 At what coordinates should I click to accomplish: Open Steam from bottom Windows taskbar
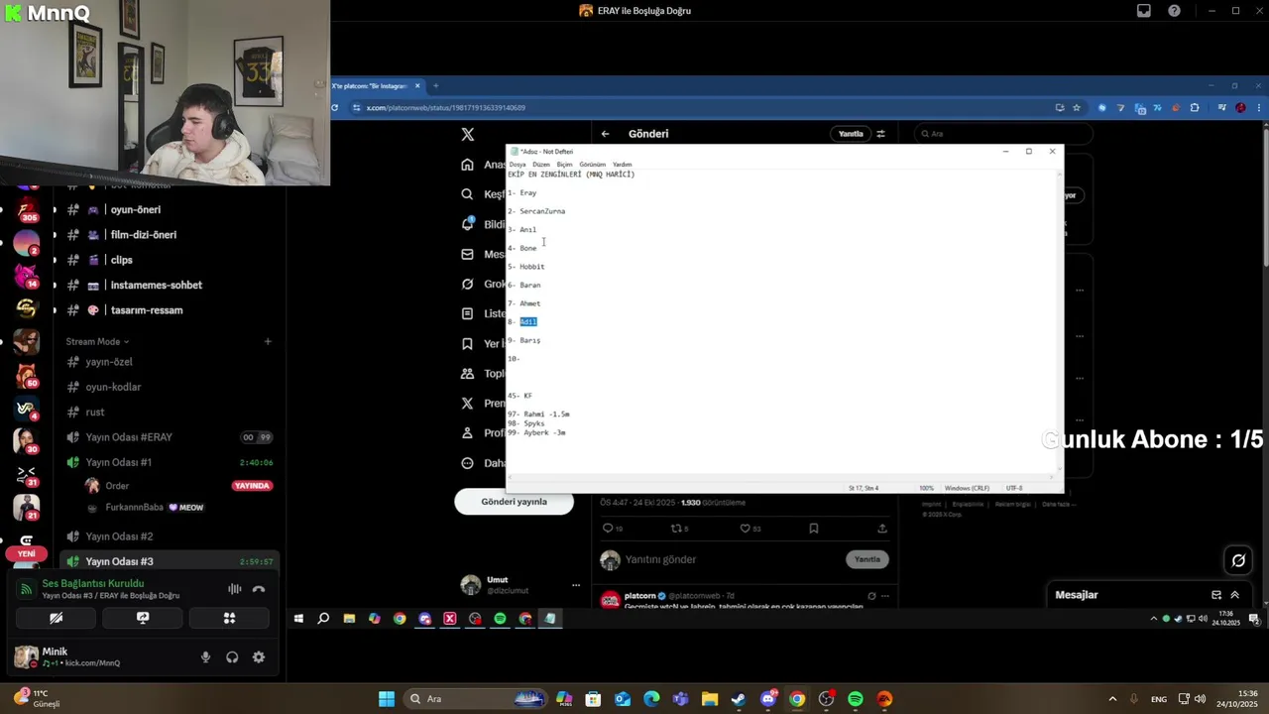coord(739,699)
